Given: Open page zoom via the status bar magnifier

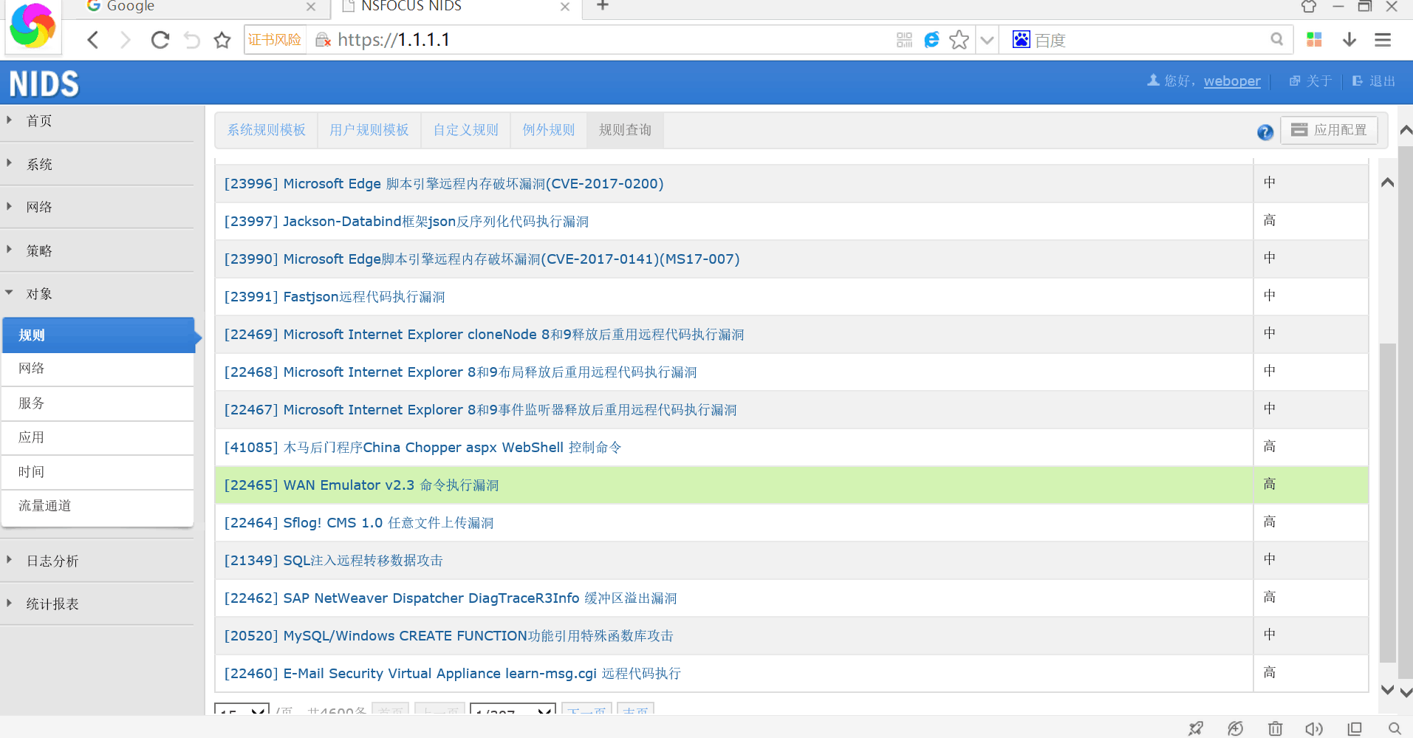Looking at the screenshot, I should tap(1395, 728).
